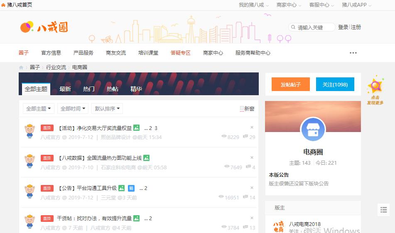Screen dimensions: 395x233
Task: Close the 净化交易大厅 post row
Action: tap(252, 127)
